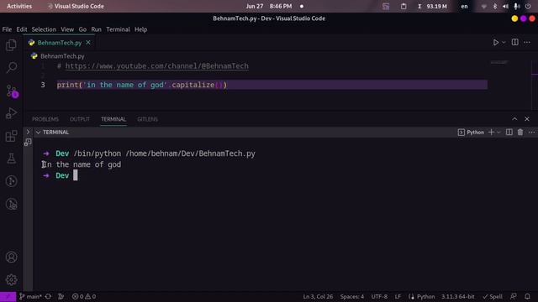The height and width of the screenshot is (302, 538).
Task: Split the terminal pane
Action: click(x=509, y=133)
